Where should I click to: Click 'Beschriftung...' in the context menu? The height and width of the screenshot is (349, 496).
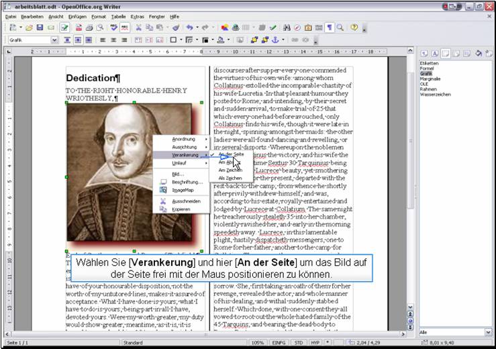[187, 181]
